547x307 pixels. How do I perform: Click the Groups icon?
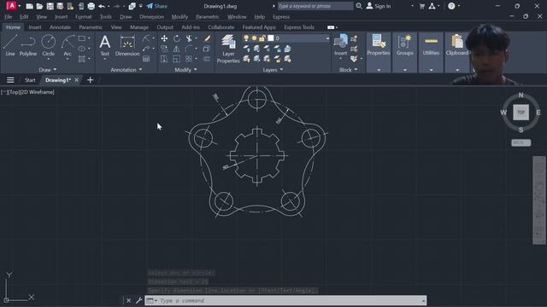(x=404, y=45)
